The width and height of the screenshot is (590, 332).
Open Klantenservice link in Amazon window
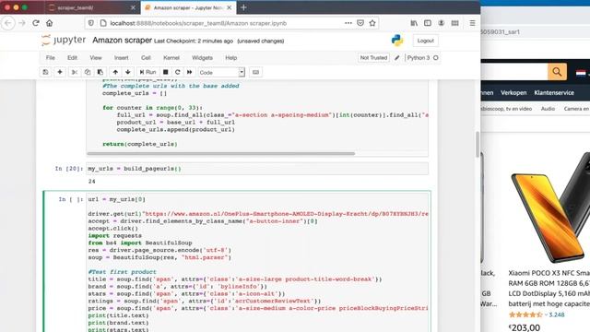pos(554,92)
